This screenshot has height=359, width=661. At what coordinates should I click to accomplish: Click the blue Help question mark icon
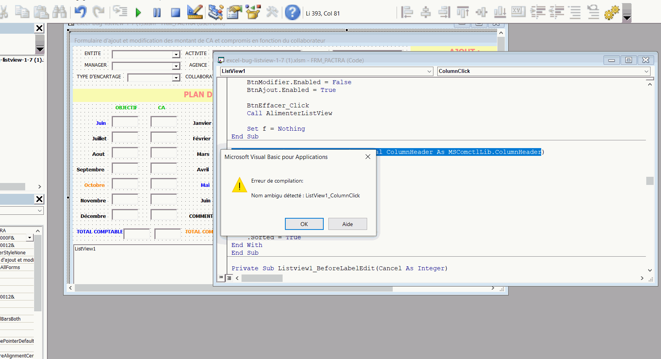coord(292,12)
